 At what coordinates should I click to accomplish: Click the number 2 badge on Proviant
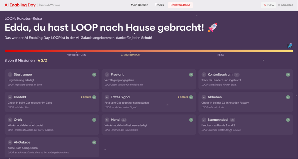[x=107, y=75]
